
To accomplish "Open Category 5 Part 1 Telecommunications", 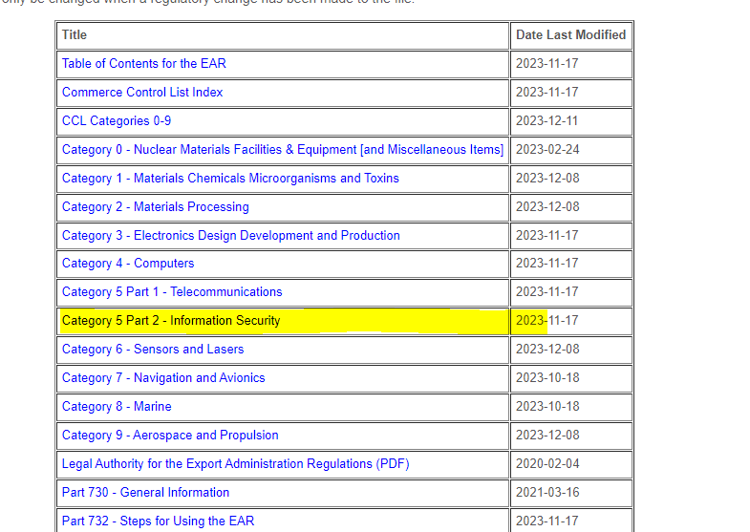I will pos(172,292).
